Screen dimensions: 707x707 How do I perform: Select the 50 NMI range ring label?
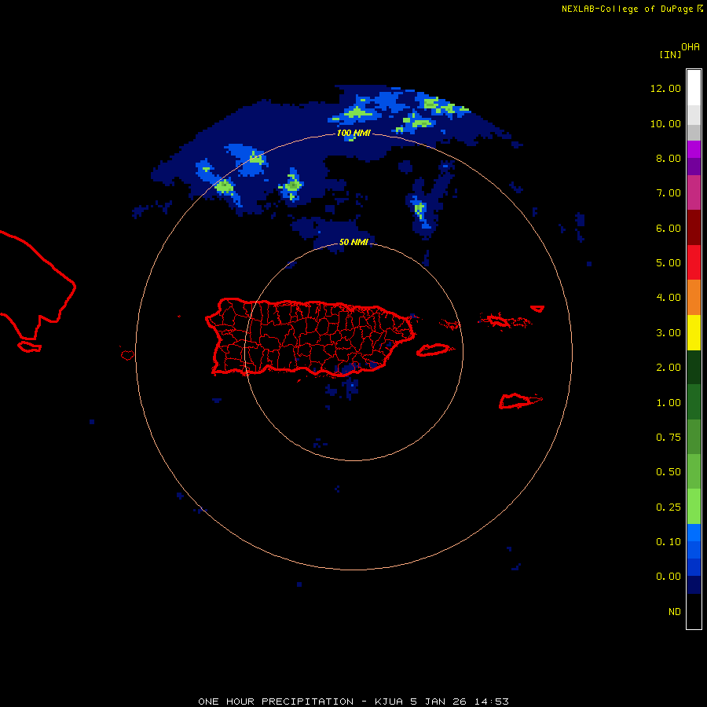[x=353, y=242]
